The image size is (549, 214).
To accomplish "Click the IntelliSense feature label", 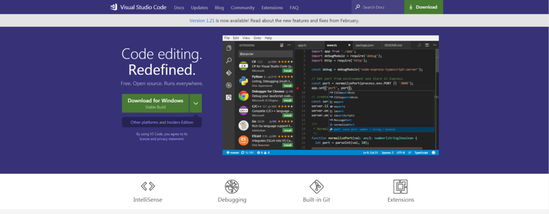I will tap(148, 200).
